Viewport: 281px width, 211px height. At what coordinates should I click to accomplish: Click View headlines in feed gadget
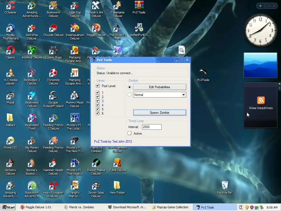coord(261,108)
